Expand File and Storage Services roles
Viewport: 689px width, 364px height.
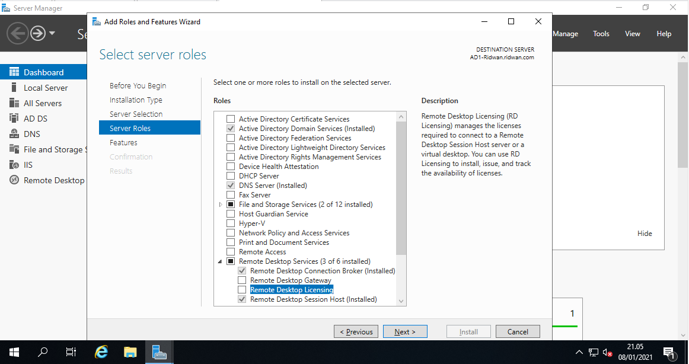point(219,204)
